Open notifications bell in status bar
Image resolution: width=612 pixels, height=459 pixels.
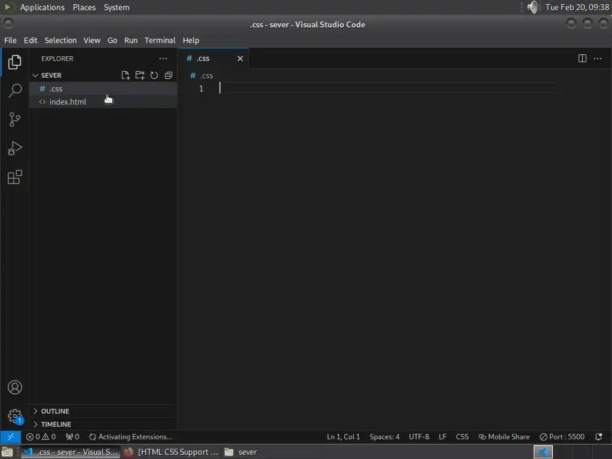tap(598, 437)
